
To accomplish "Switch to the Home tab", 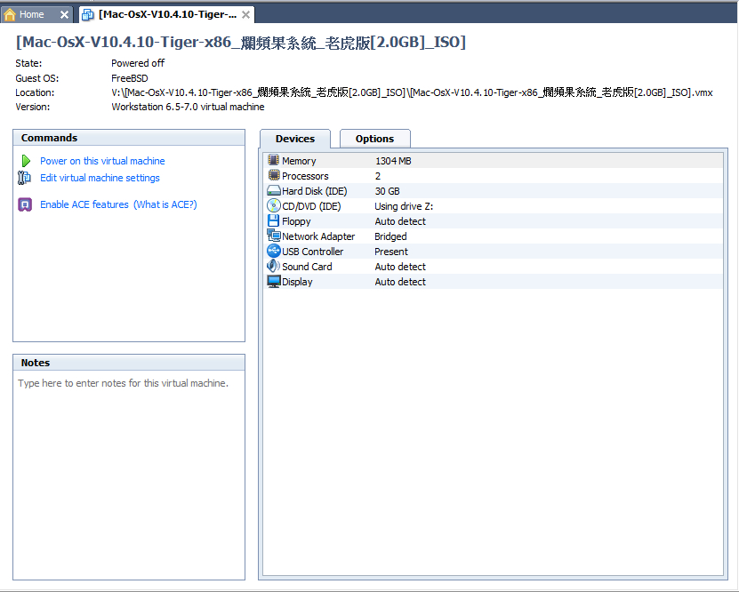I will [x=36, y=14].
